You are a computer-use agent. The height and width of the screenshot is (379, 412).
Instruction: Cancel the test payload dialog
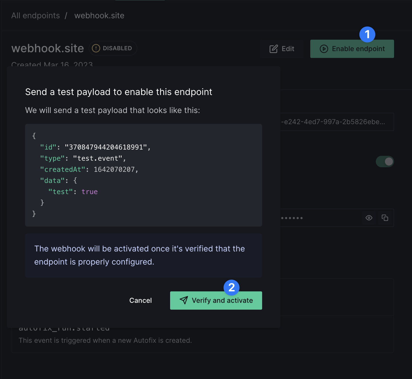(140, 301)
